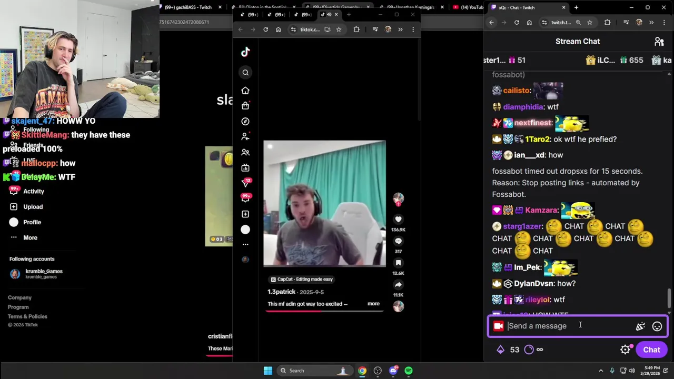Open the 1.3patrick creator profile
The height and width of the screenshot is (379, 674).
281,292
